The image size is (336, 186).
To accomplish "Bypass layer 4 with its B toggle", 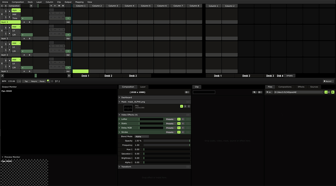I will [x=6, y=11].
